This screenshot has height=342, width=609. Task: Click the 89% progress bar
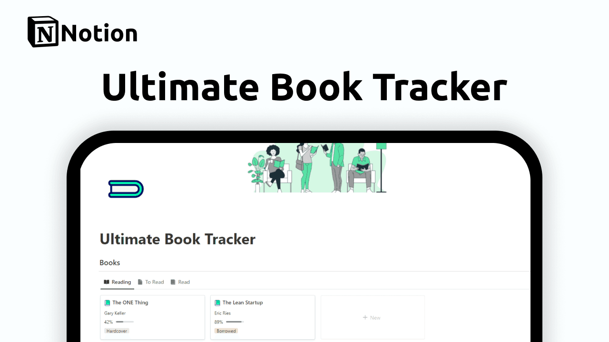pyautogui.click(x=235, y=322)
